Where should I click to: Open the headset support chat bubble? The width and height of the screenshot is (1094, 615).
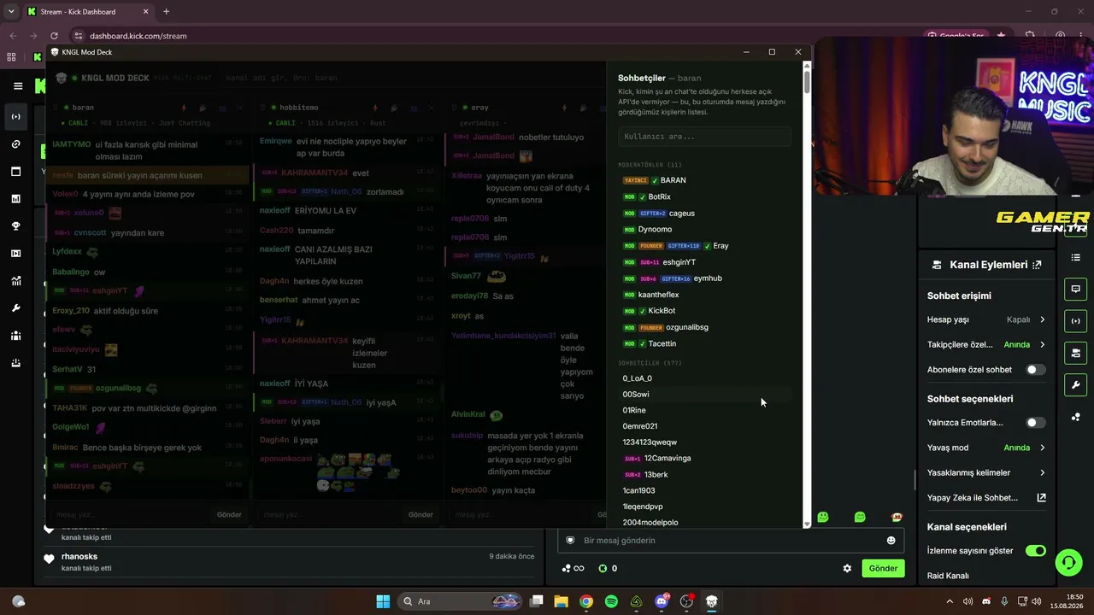coord(1068,562)
